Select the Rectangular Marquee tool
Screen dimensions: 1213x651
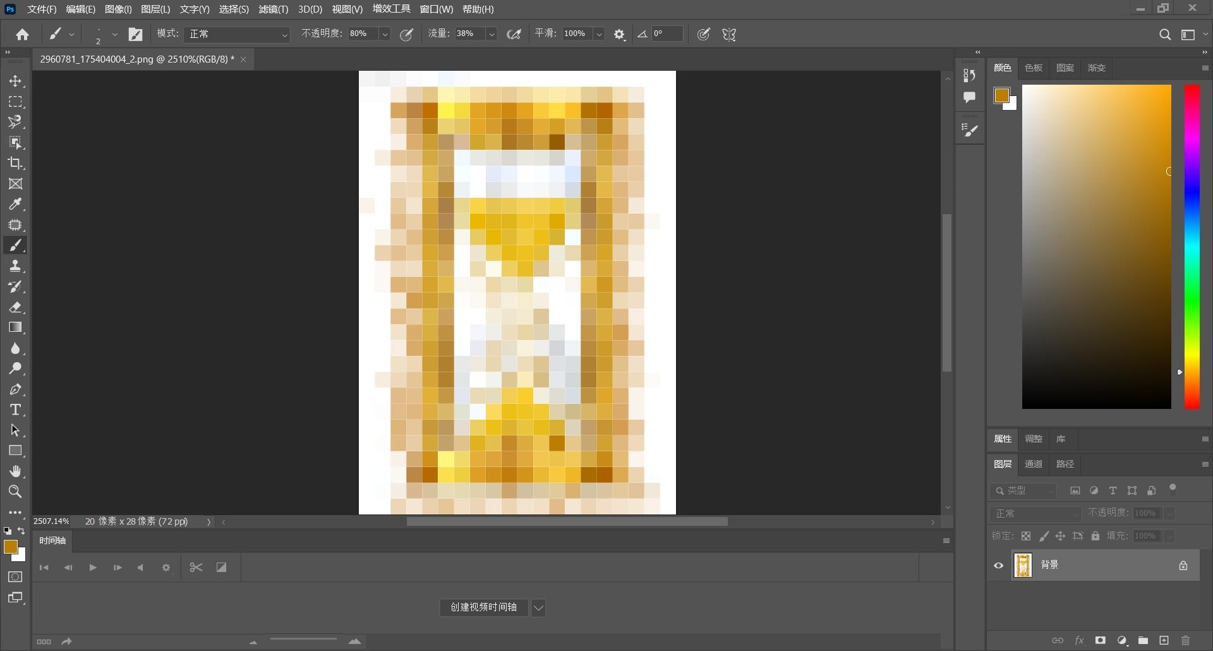pyautogui.click(x=16, y=102)
